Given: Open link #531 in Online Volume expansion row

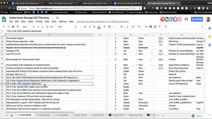Looking at the screenshot, I should pyautogui.click(x=161, y=41).
